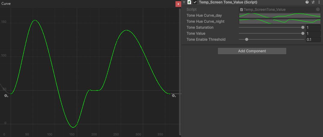
Task: Open the left curve wrap mode gear
Action: tap(6, 96)
